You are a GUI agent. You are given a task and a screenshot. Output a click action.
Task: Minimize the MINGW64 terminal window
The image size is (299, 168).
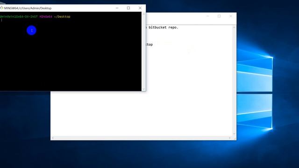point(117,8)
